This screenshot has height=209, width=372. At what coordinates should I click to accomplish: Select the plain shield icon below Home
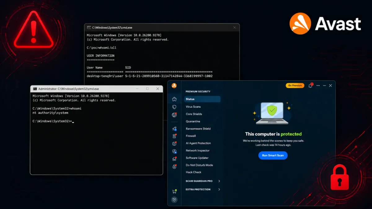coord(174,107)
